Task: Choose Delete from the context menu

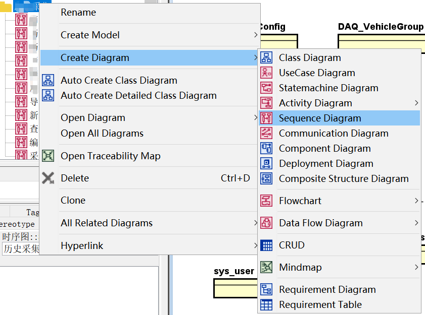Action: pos(75,178)
